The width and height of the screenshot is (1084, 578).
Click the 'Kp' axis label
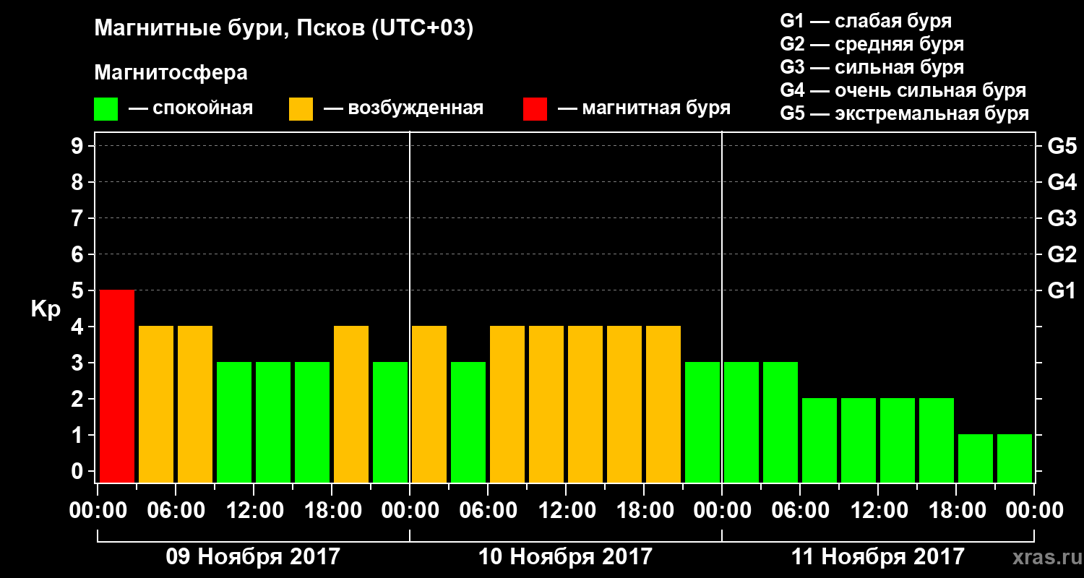pos(46,309)
